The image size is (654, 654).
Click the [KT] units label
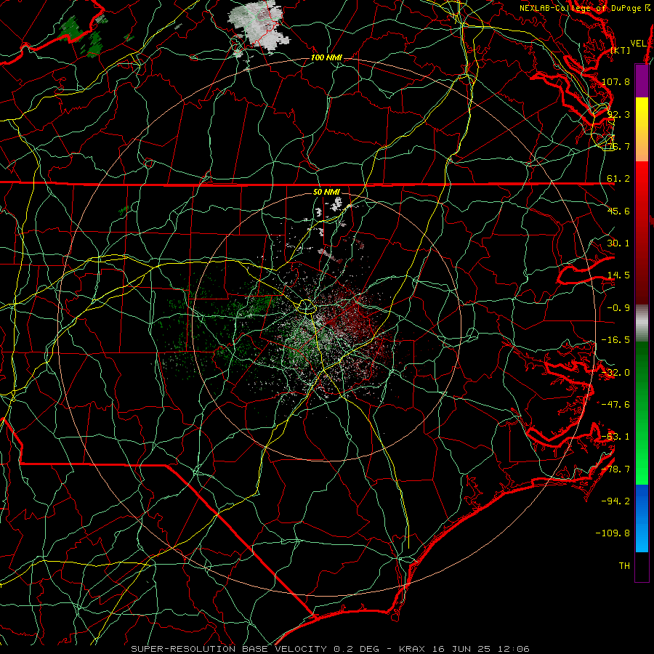(621, 50)
